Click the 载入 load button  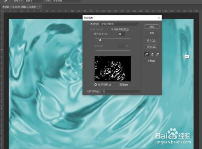point(152,40)
